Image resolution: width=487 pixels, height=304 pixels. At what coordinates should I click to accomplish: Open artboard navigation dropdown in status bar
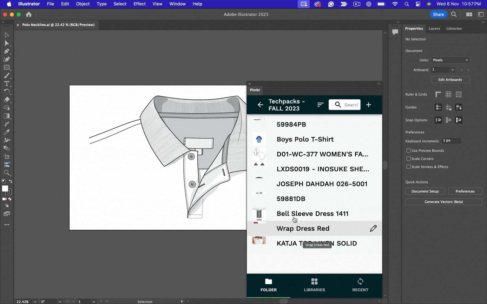tap(94, 301)
